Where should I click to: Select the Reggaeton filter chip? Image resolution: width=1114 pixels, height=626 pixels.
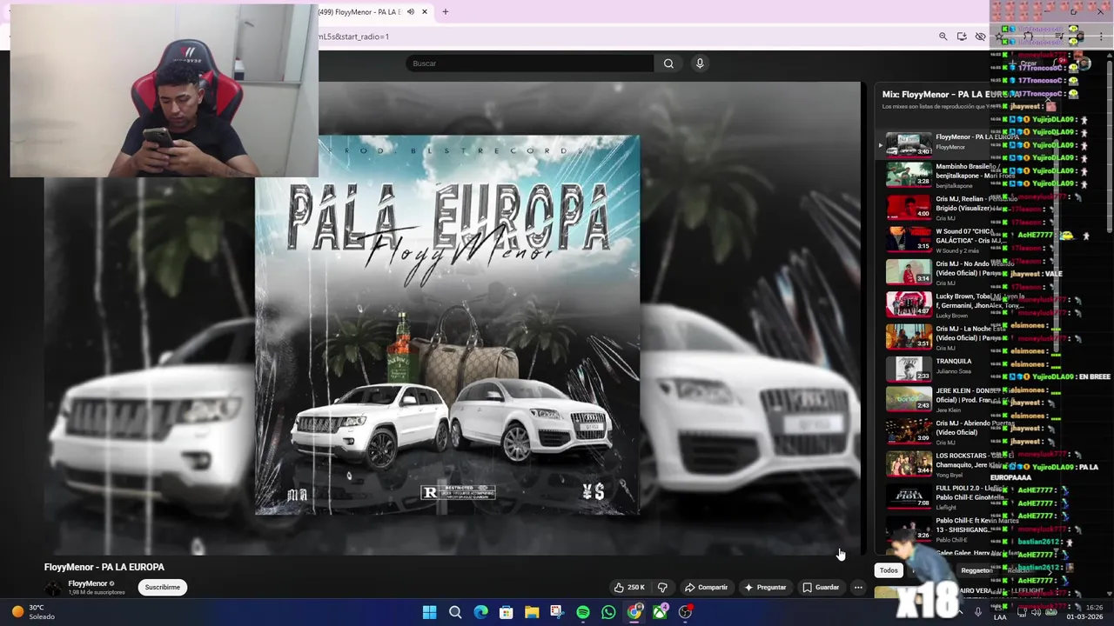976,570
